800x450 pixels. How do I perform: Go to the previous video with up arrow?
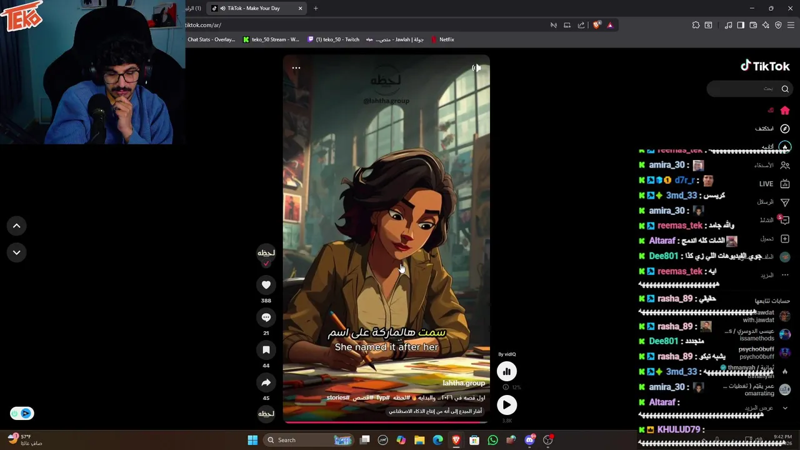click(x=17, y=226)
